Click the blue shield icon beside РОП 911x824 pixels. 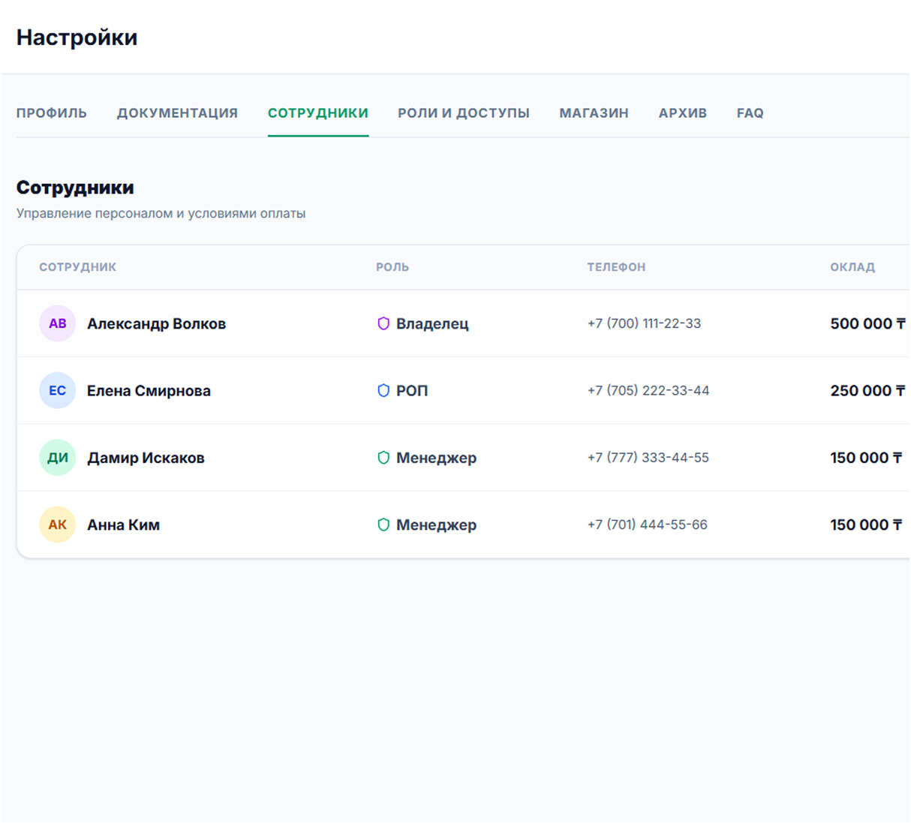tap(383, 390)
